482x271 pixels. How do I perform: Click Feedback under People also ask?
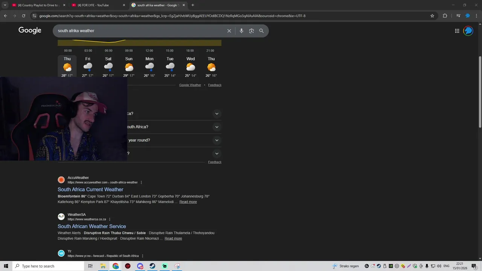click(x=215, y=162)
